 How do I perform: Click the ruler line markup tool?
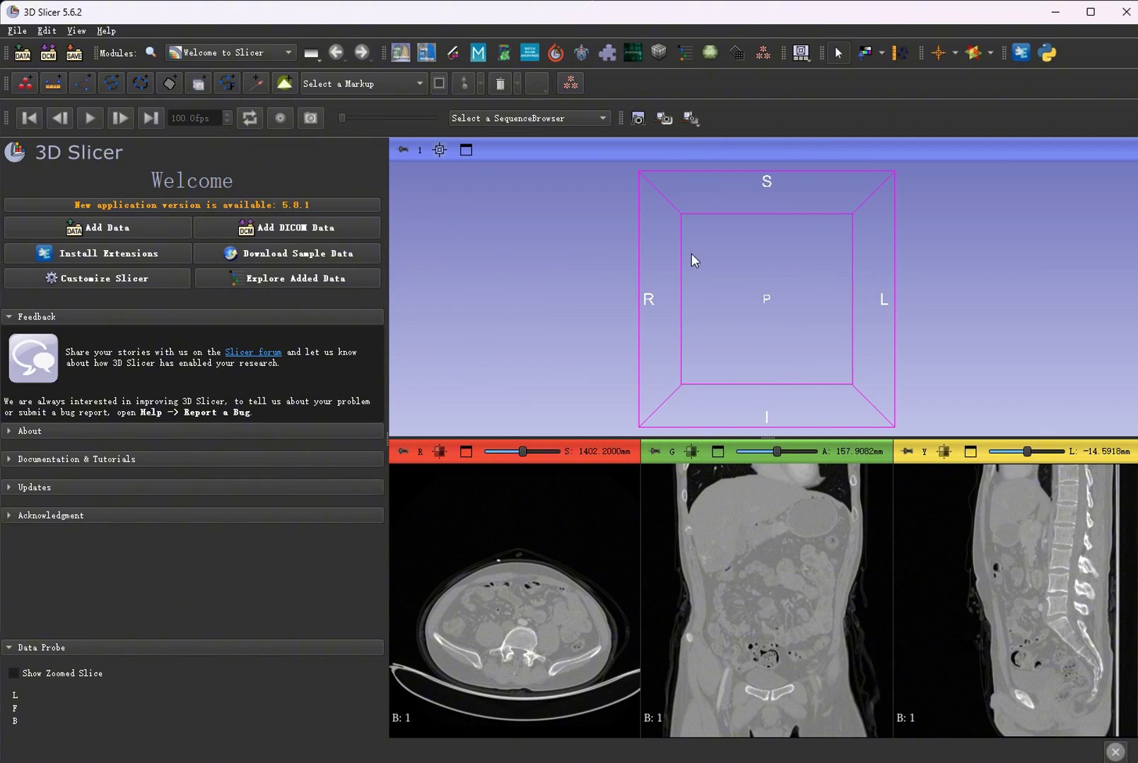53,83
